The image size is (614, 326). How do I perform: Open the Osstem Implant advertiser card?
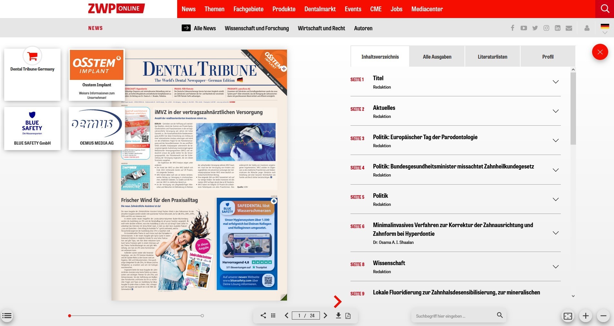tap(97, 75)
